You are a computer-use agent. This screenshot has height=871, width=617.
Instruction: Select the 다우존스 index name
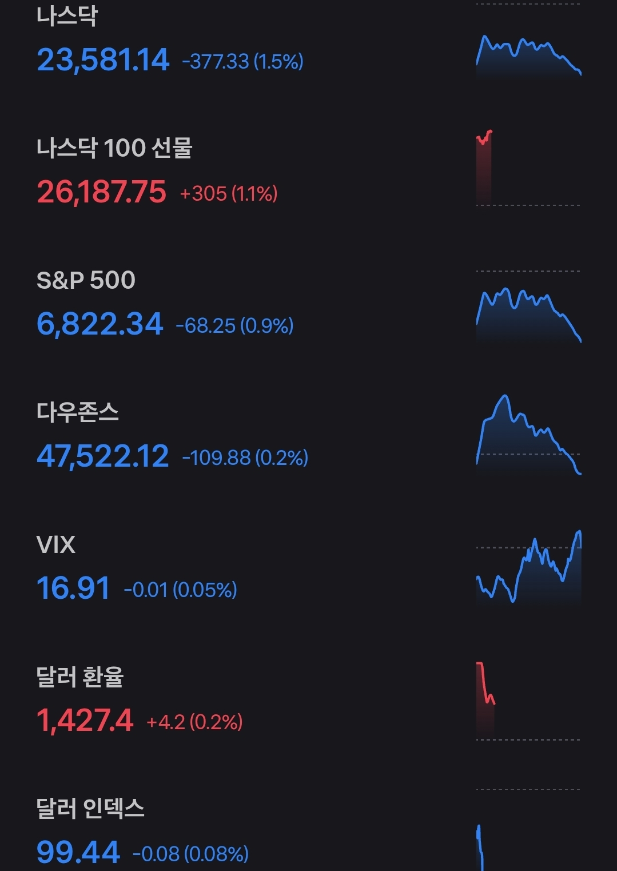[x=78, y=412]
